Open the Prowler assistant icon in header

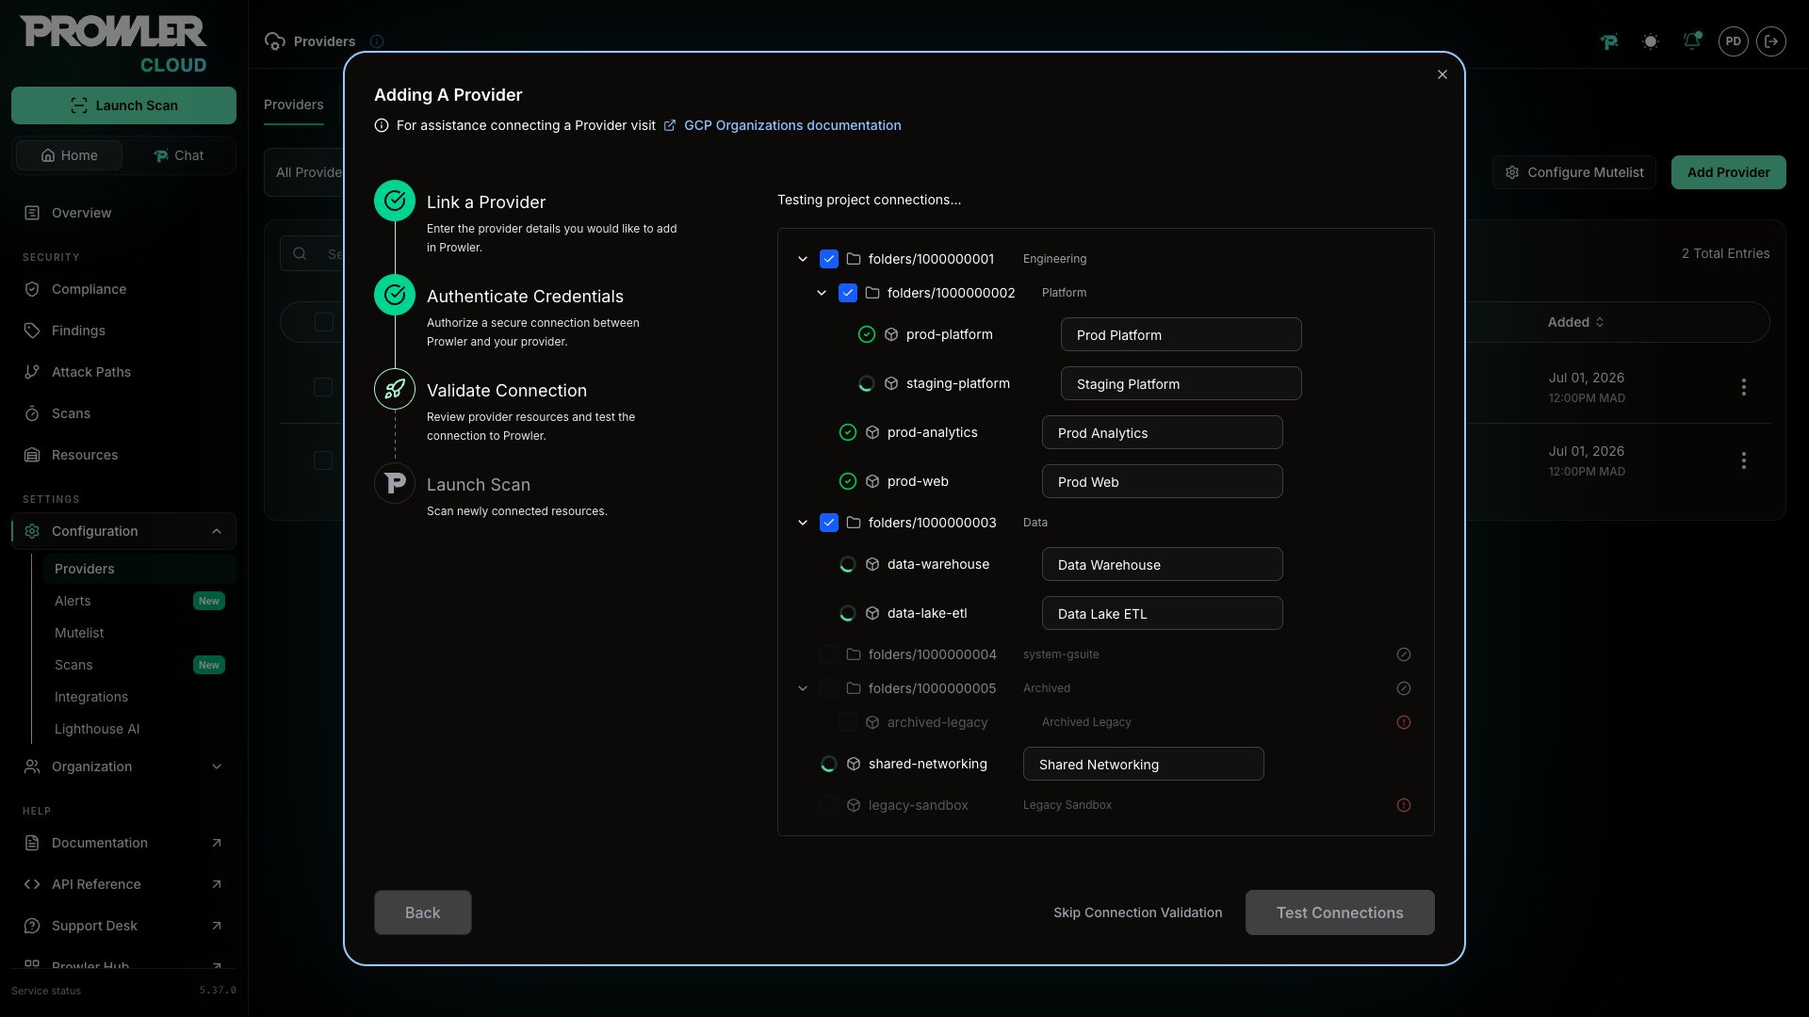pos(1609,41)
